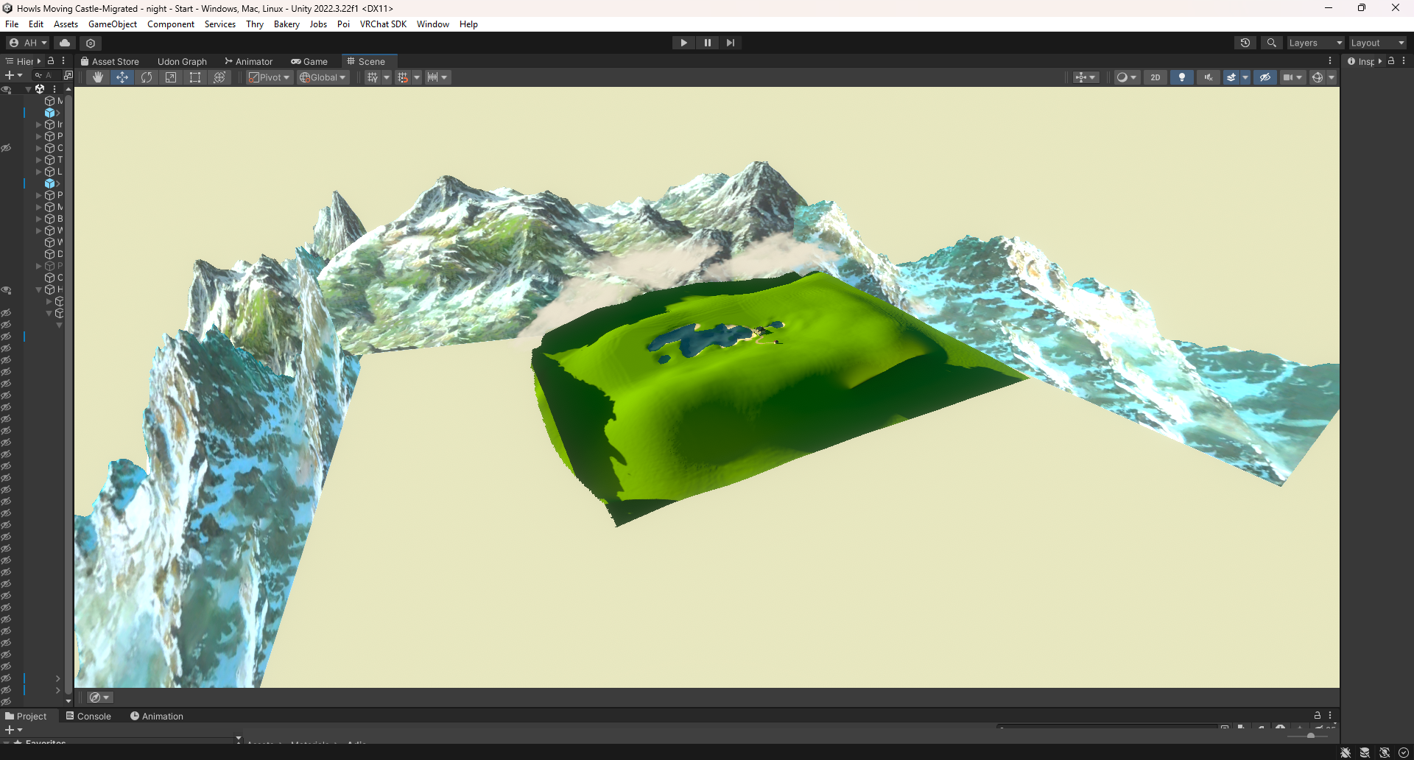1414x760 pixels.
Task: Switch to the Udon Graph tab
Action: pyautogui.click(x=182, y=61)
